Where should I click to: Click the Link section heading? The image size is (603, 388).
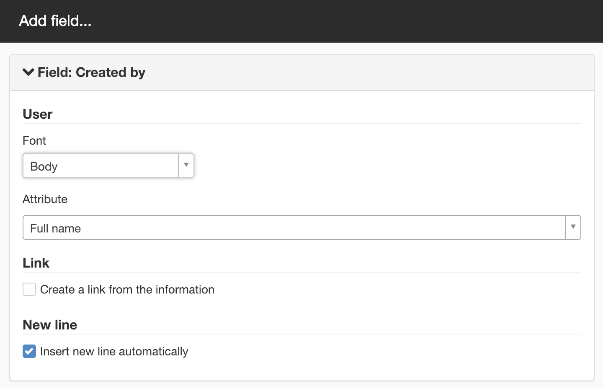coord(36,263)
